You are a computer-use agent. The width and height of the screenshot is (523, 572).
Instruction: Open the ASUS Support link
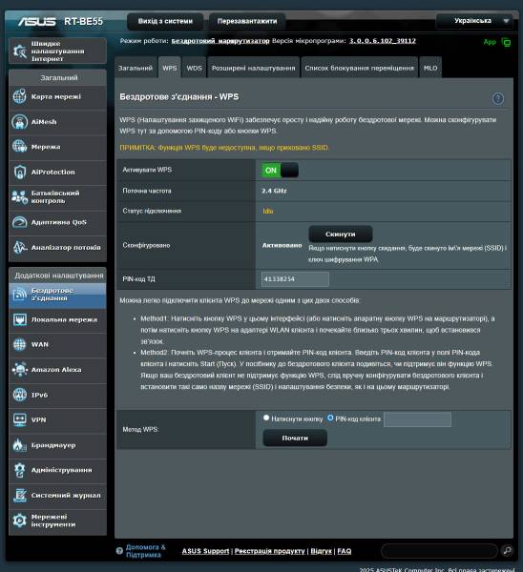(x=205, y=551)
